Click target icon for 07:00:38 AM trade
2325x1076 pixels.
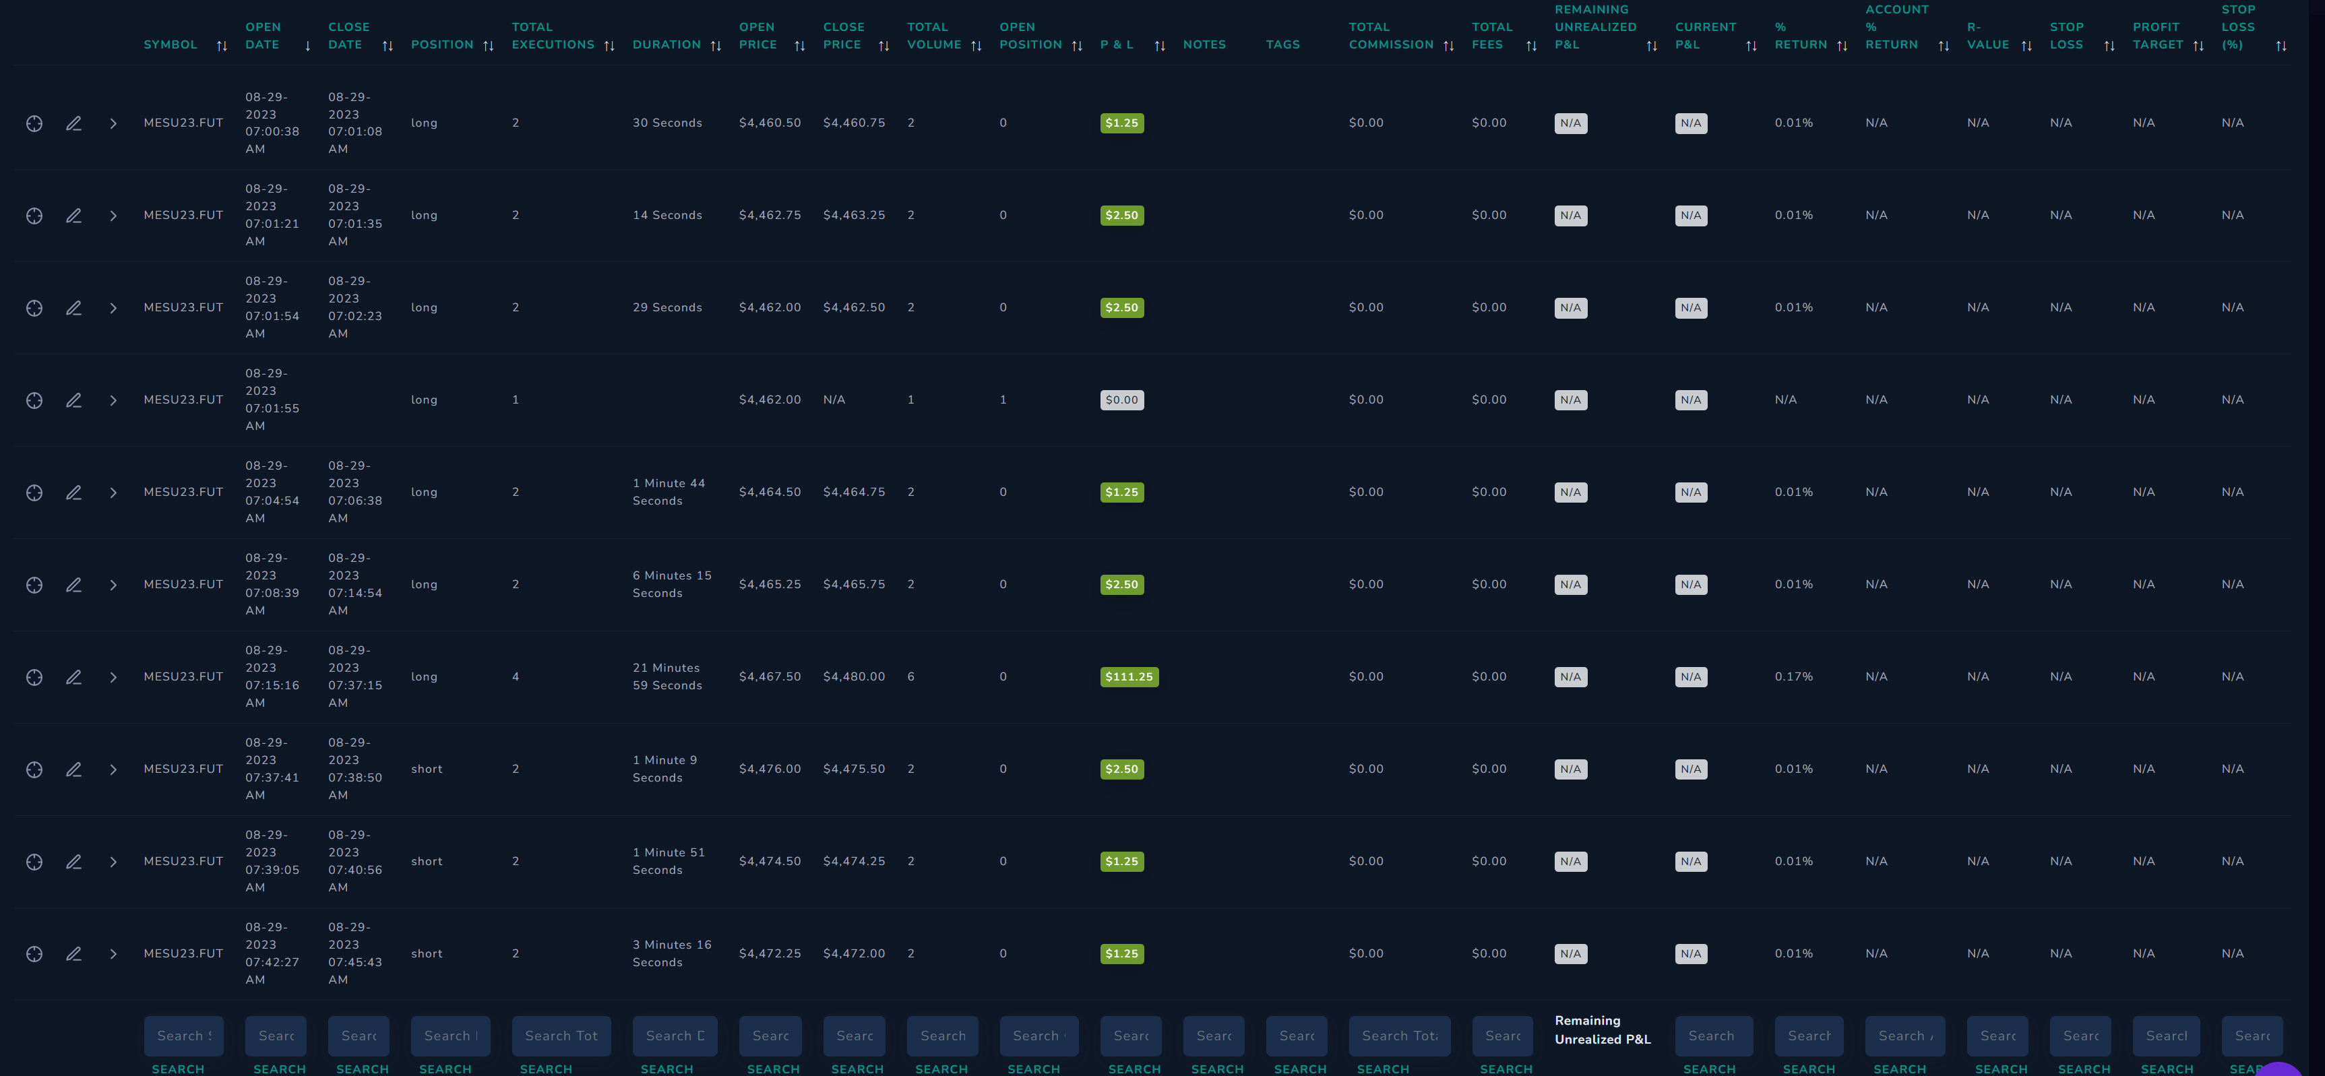[34, 124]
